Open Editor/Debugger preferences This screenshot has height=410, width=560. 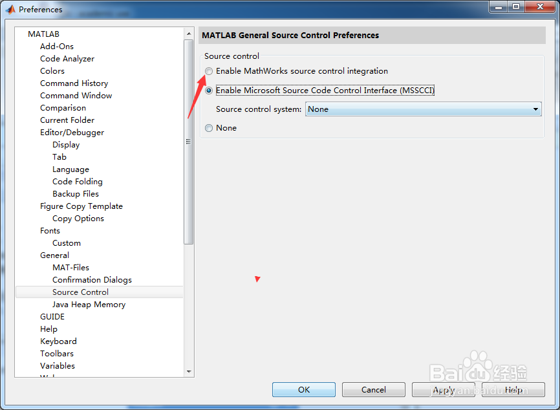[72, 133]
